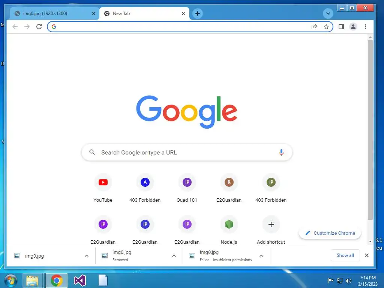Click the scrollbar up arrow
Screen dimensions: 384x288
(370, 37)
